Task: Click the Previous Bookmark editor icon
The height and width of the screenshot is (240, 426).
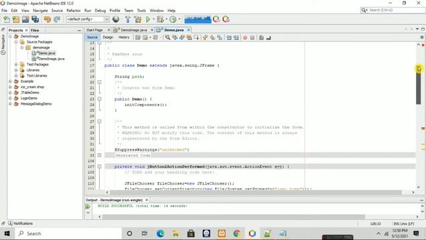Action: pyautogui.click(x=205, y=37)
